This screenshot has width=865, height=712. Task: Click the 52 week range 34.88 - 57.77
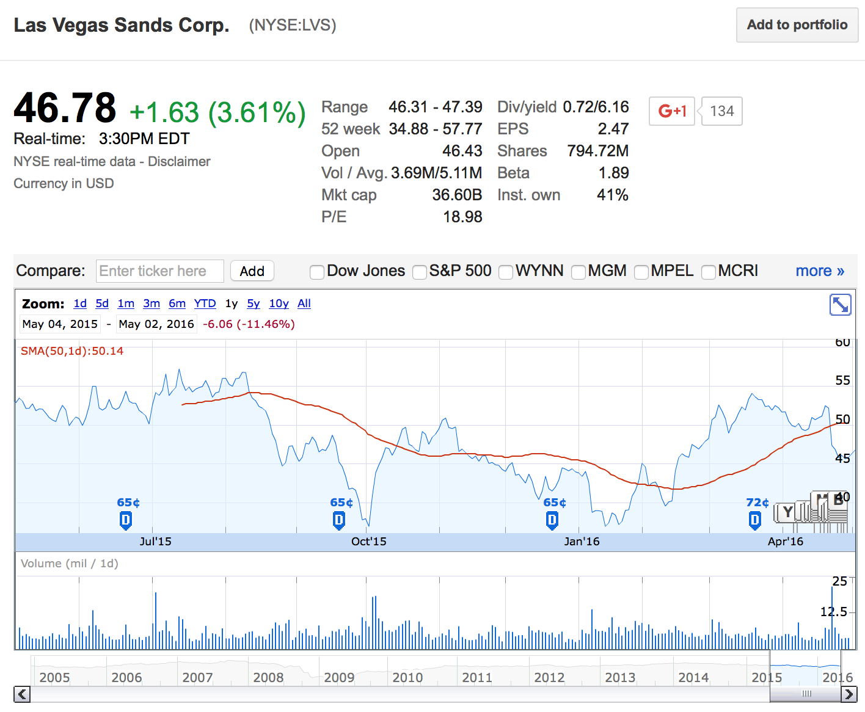pos(436,129)
